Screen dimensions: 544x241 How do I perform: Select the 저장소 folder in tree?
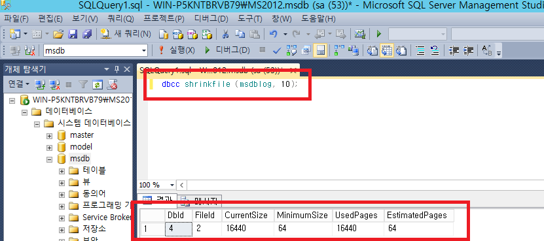point(94,229)
